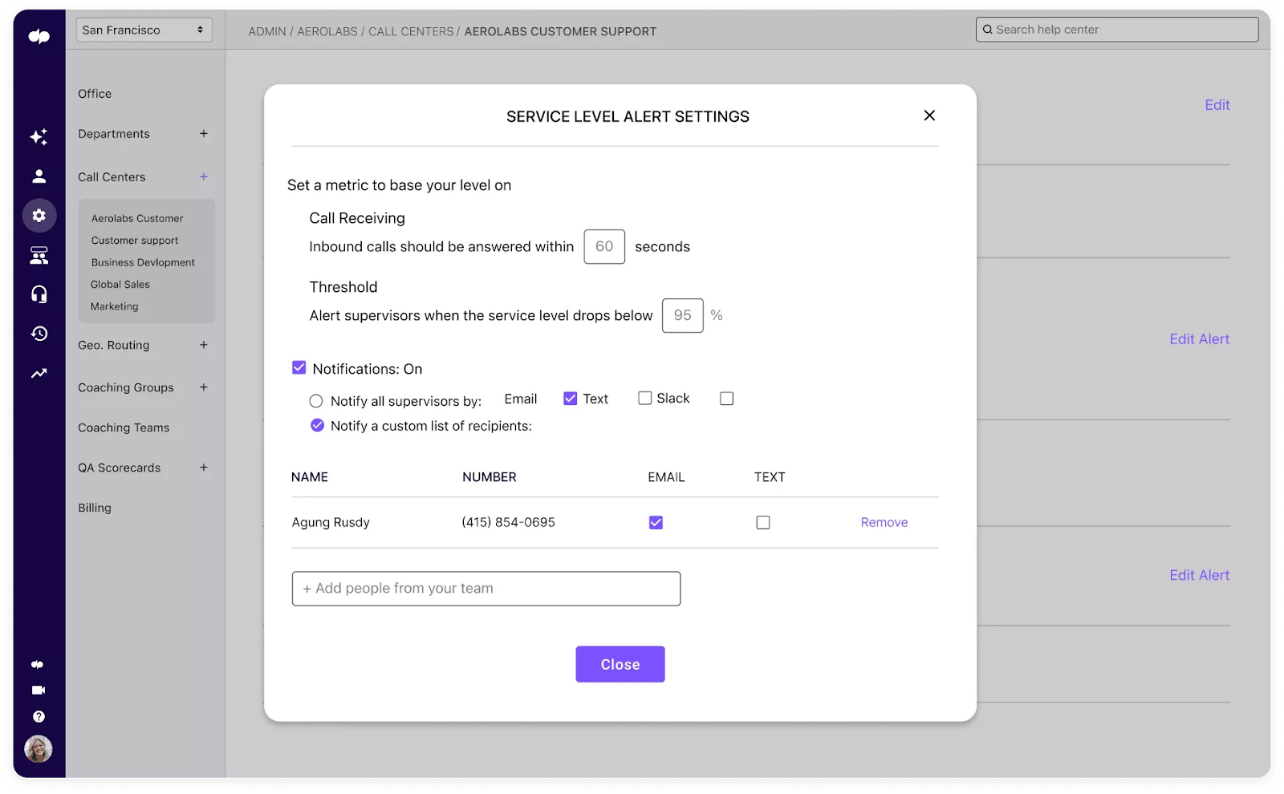Select the Contacts icon in sidebar

pos(39,176)
